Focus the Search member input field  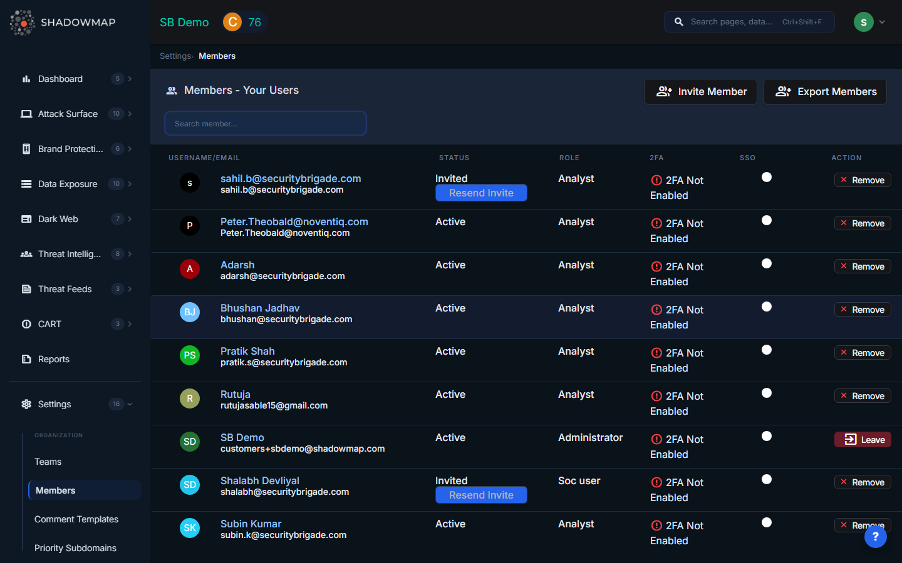pyautogui.click(x=266, y=123)
